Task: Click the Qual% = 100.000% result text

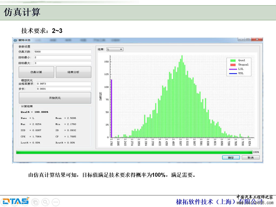Action: point(35,112)
